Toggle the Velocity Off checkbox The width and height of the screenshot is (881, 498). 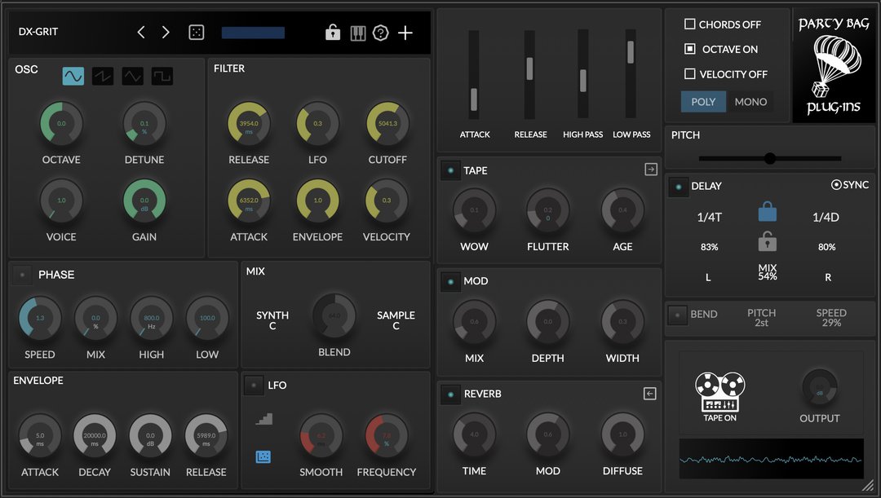click(x=690, y=74)
